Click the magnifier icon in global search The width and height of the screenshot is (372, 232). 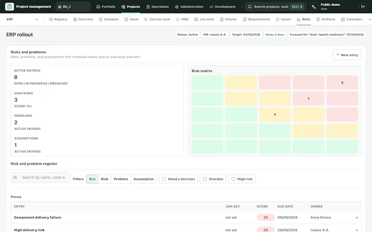point(250,6)
